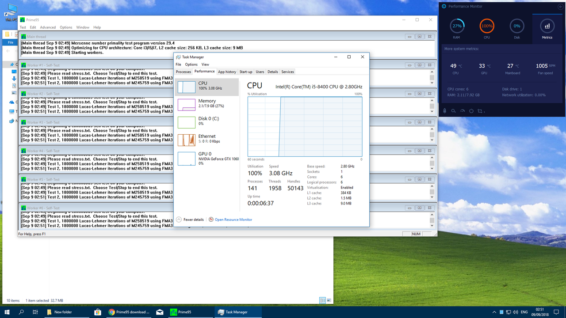The image size is (566, 318).
Task: Switch to Chrome Prime95 download taskbar button
Action: (x=129, y=312)
